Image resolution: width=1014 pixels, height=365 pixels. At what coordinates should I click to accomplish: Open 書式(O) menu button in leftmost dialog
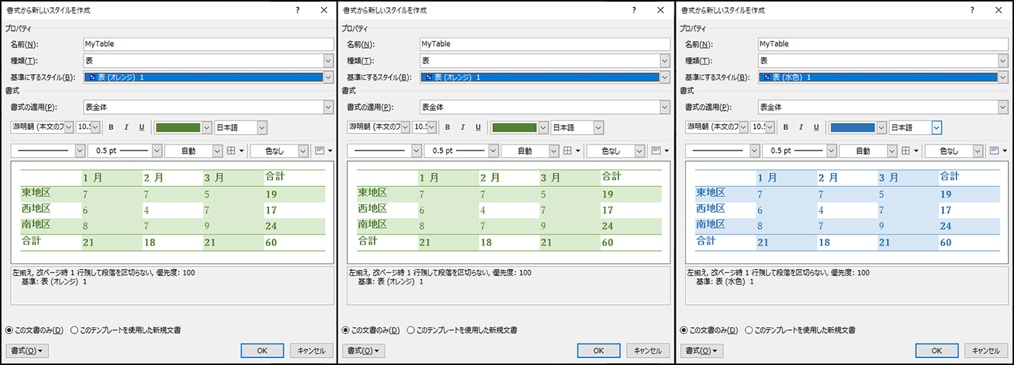(27, 350)
